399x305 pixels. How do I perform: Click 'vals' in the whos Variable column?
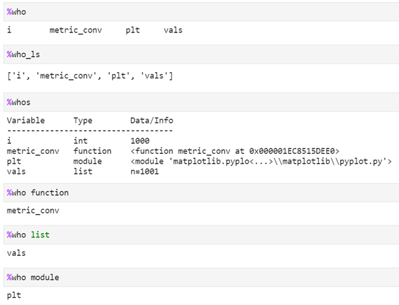17,171
